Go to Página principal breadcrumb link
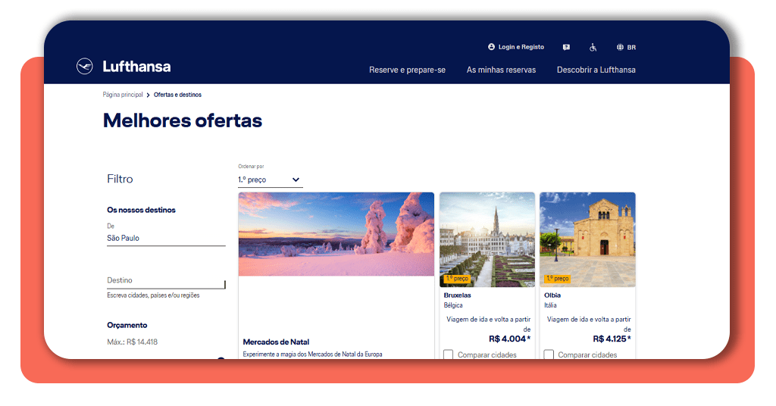Viewport: 776px width, 406px height. point(123,95)
